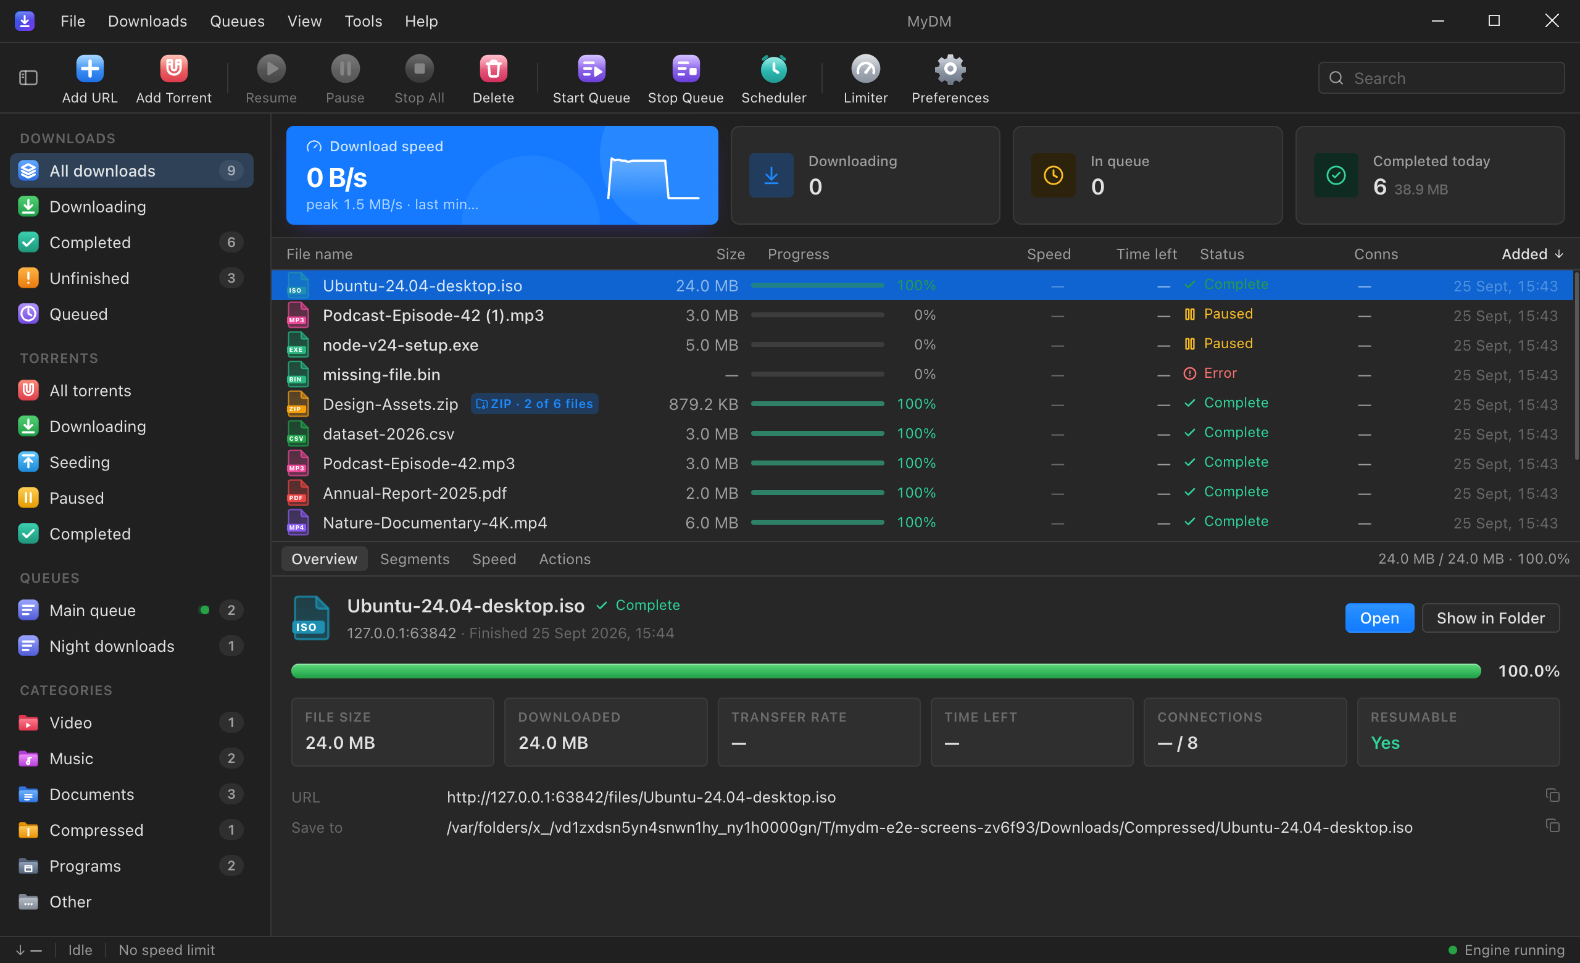Select Seeding in the Torrents sidebar
Screen dimensions: 1580x963
tap(131, 462)
